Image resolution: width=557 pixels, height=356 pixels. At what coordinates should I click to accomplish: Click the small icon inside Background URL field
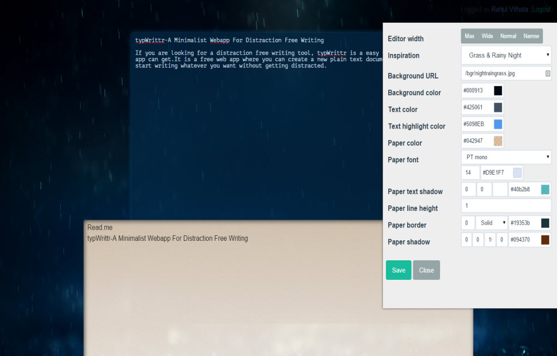click(548, 73)
